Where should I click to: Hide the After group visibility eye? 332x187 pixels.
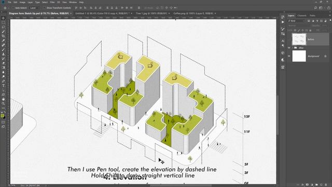(x=289, y=48)
